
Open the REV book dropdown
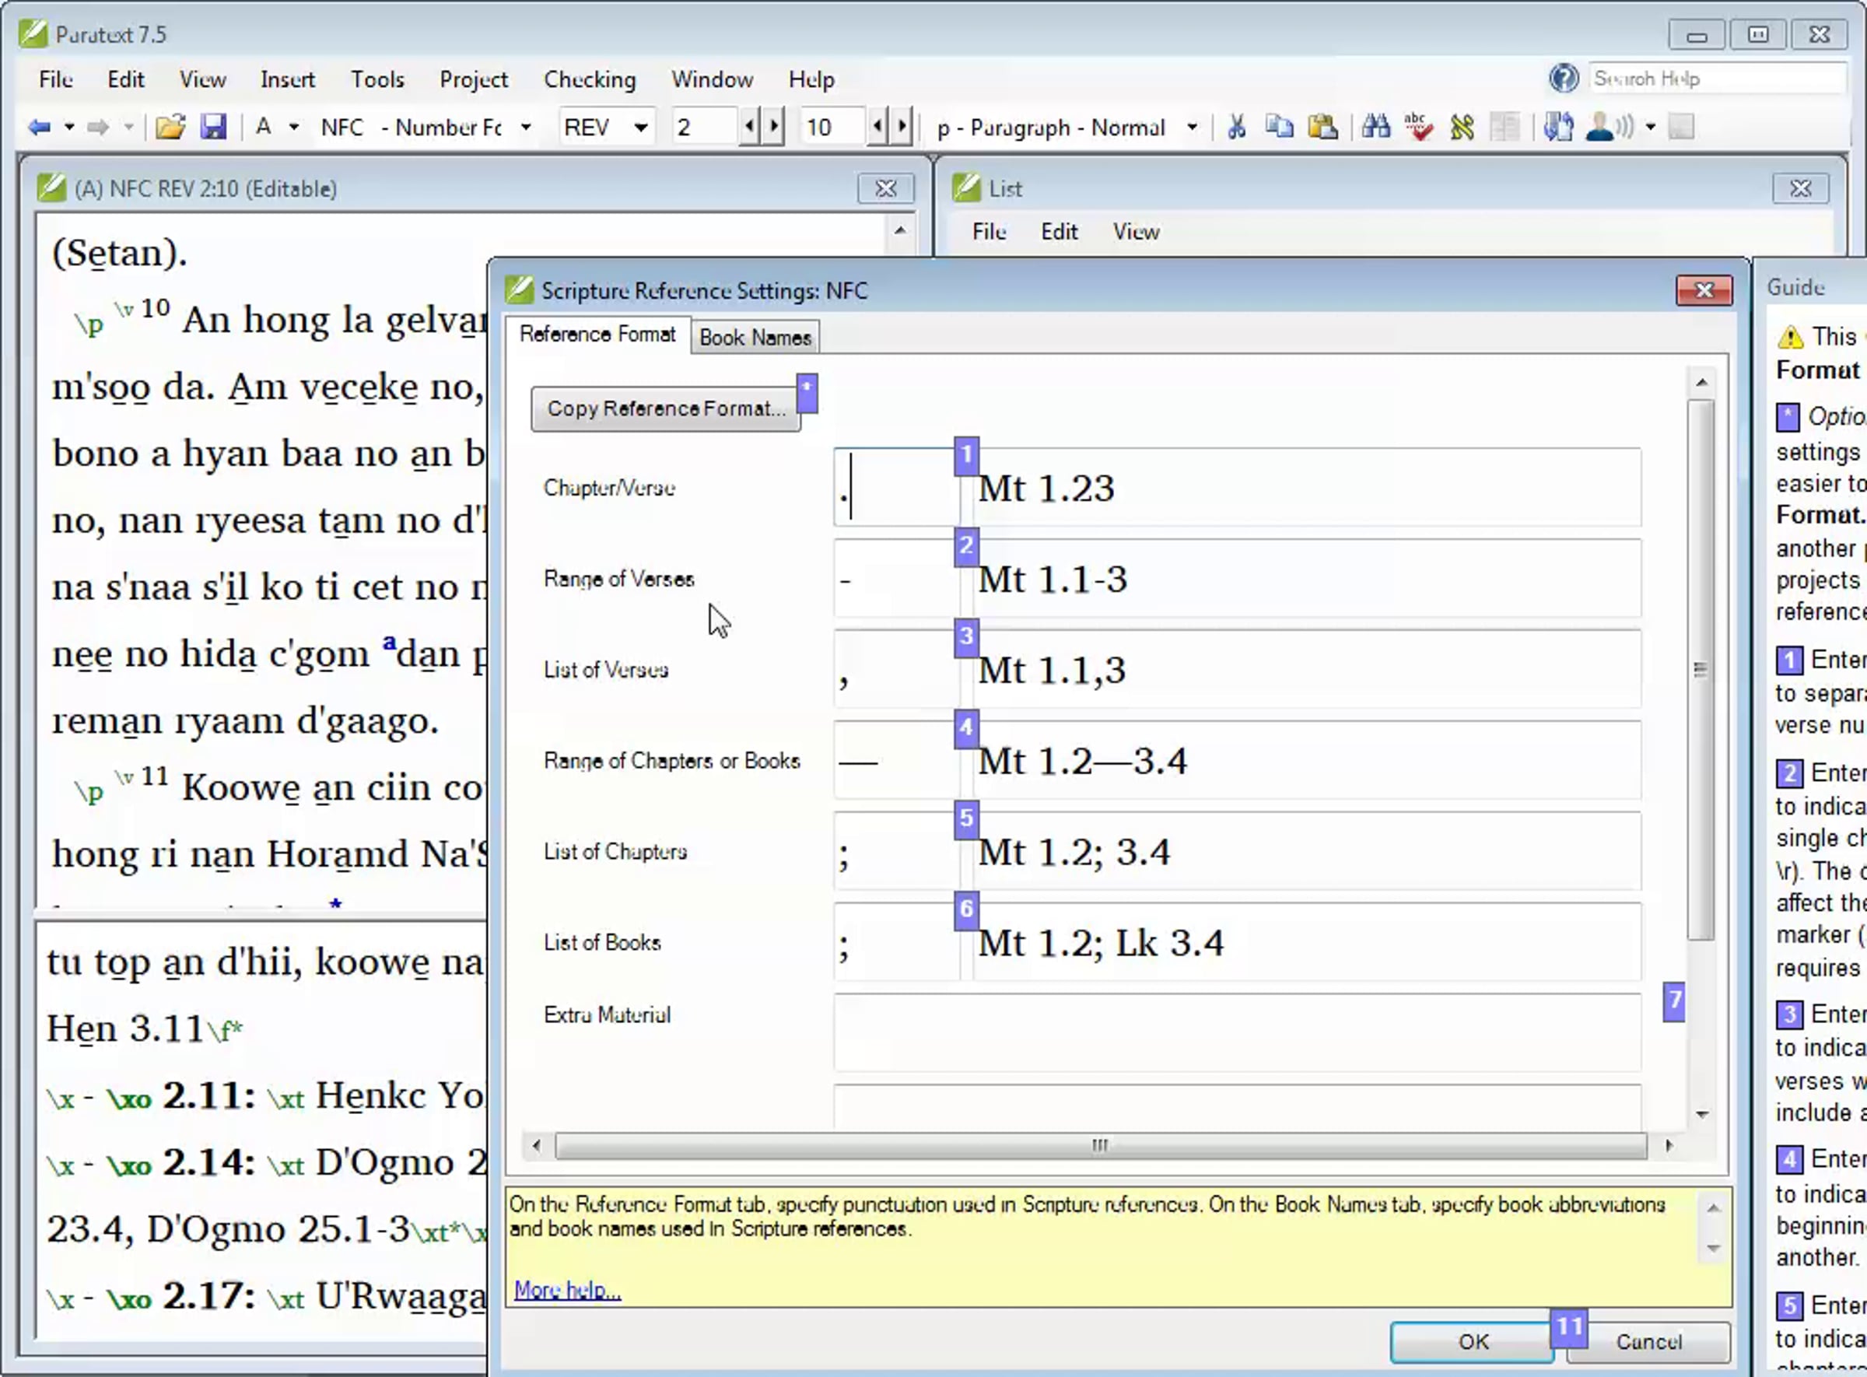[x=640, y=128]
